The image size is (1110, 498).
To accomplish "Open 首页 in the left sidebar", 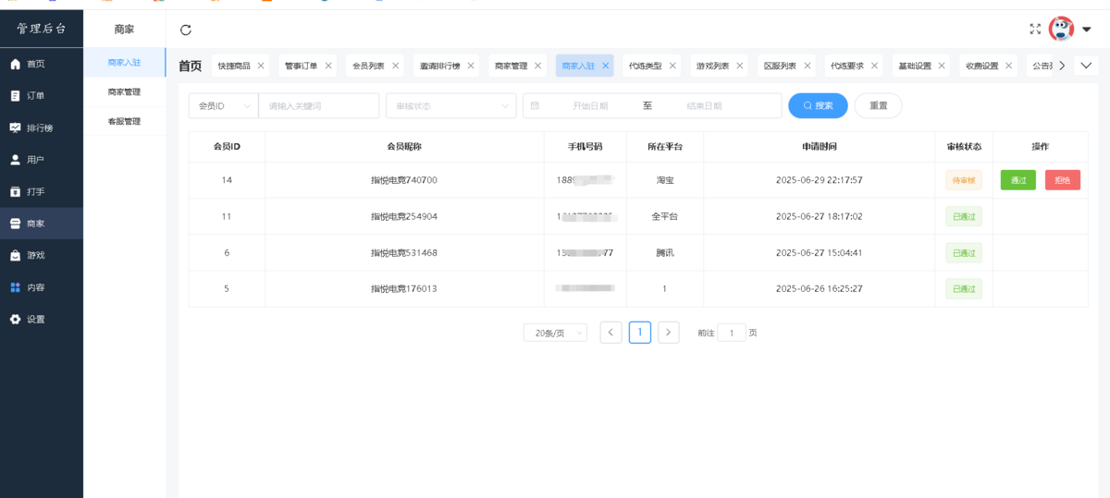I will pyautogui.click(x=42, y=64).
